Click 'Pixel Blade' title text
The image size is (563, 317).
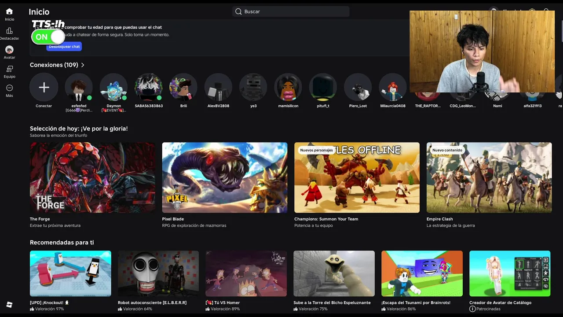173,219
